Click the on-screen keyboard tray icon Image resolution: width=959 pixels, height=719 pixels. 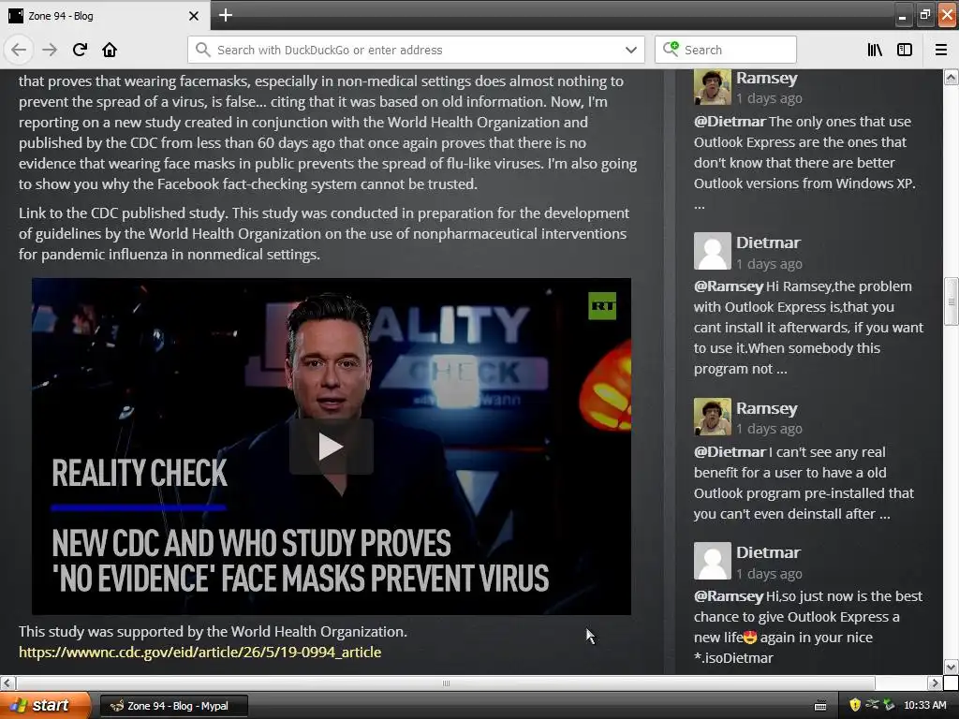[820, 706]
